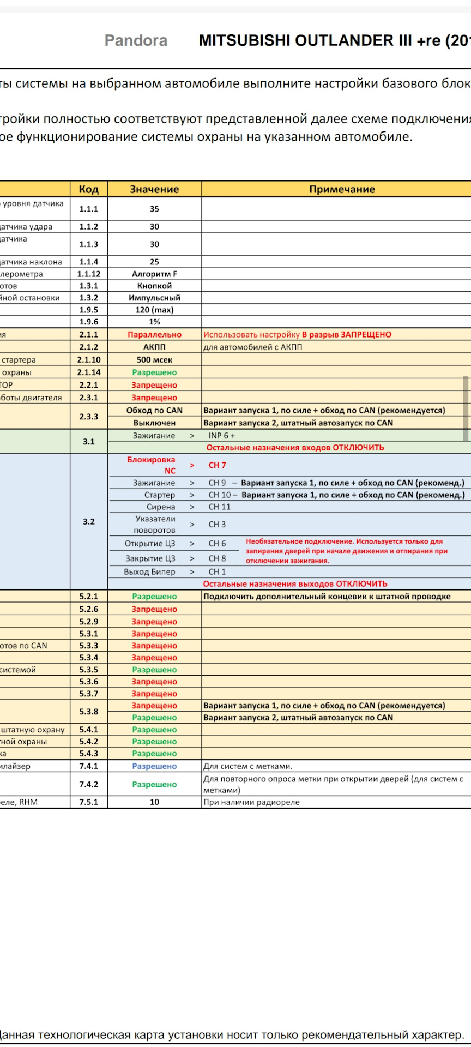471x1047 pixels.
Task: Select the "CH 11" channel
Action: point(220,507)
